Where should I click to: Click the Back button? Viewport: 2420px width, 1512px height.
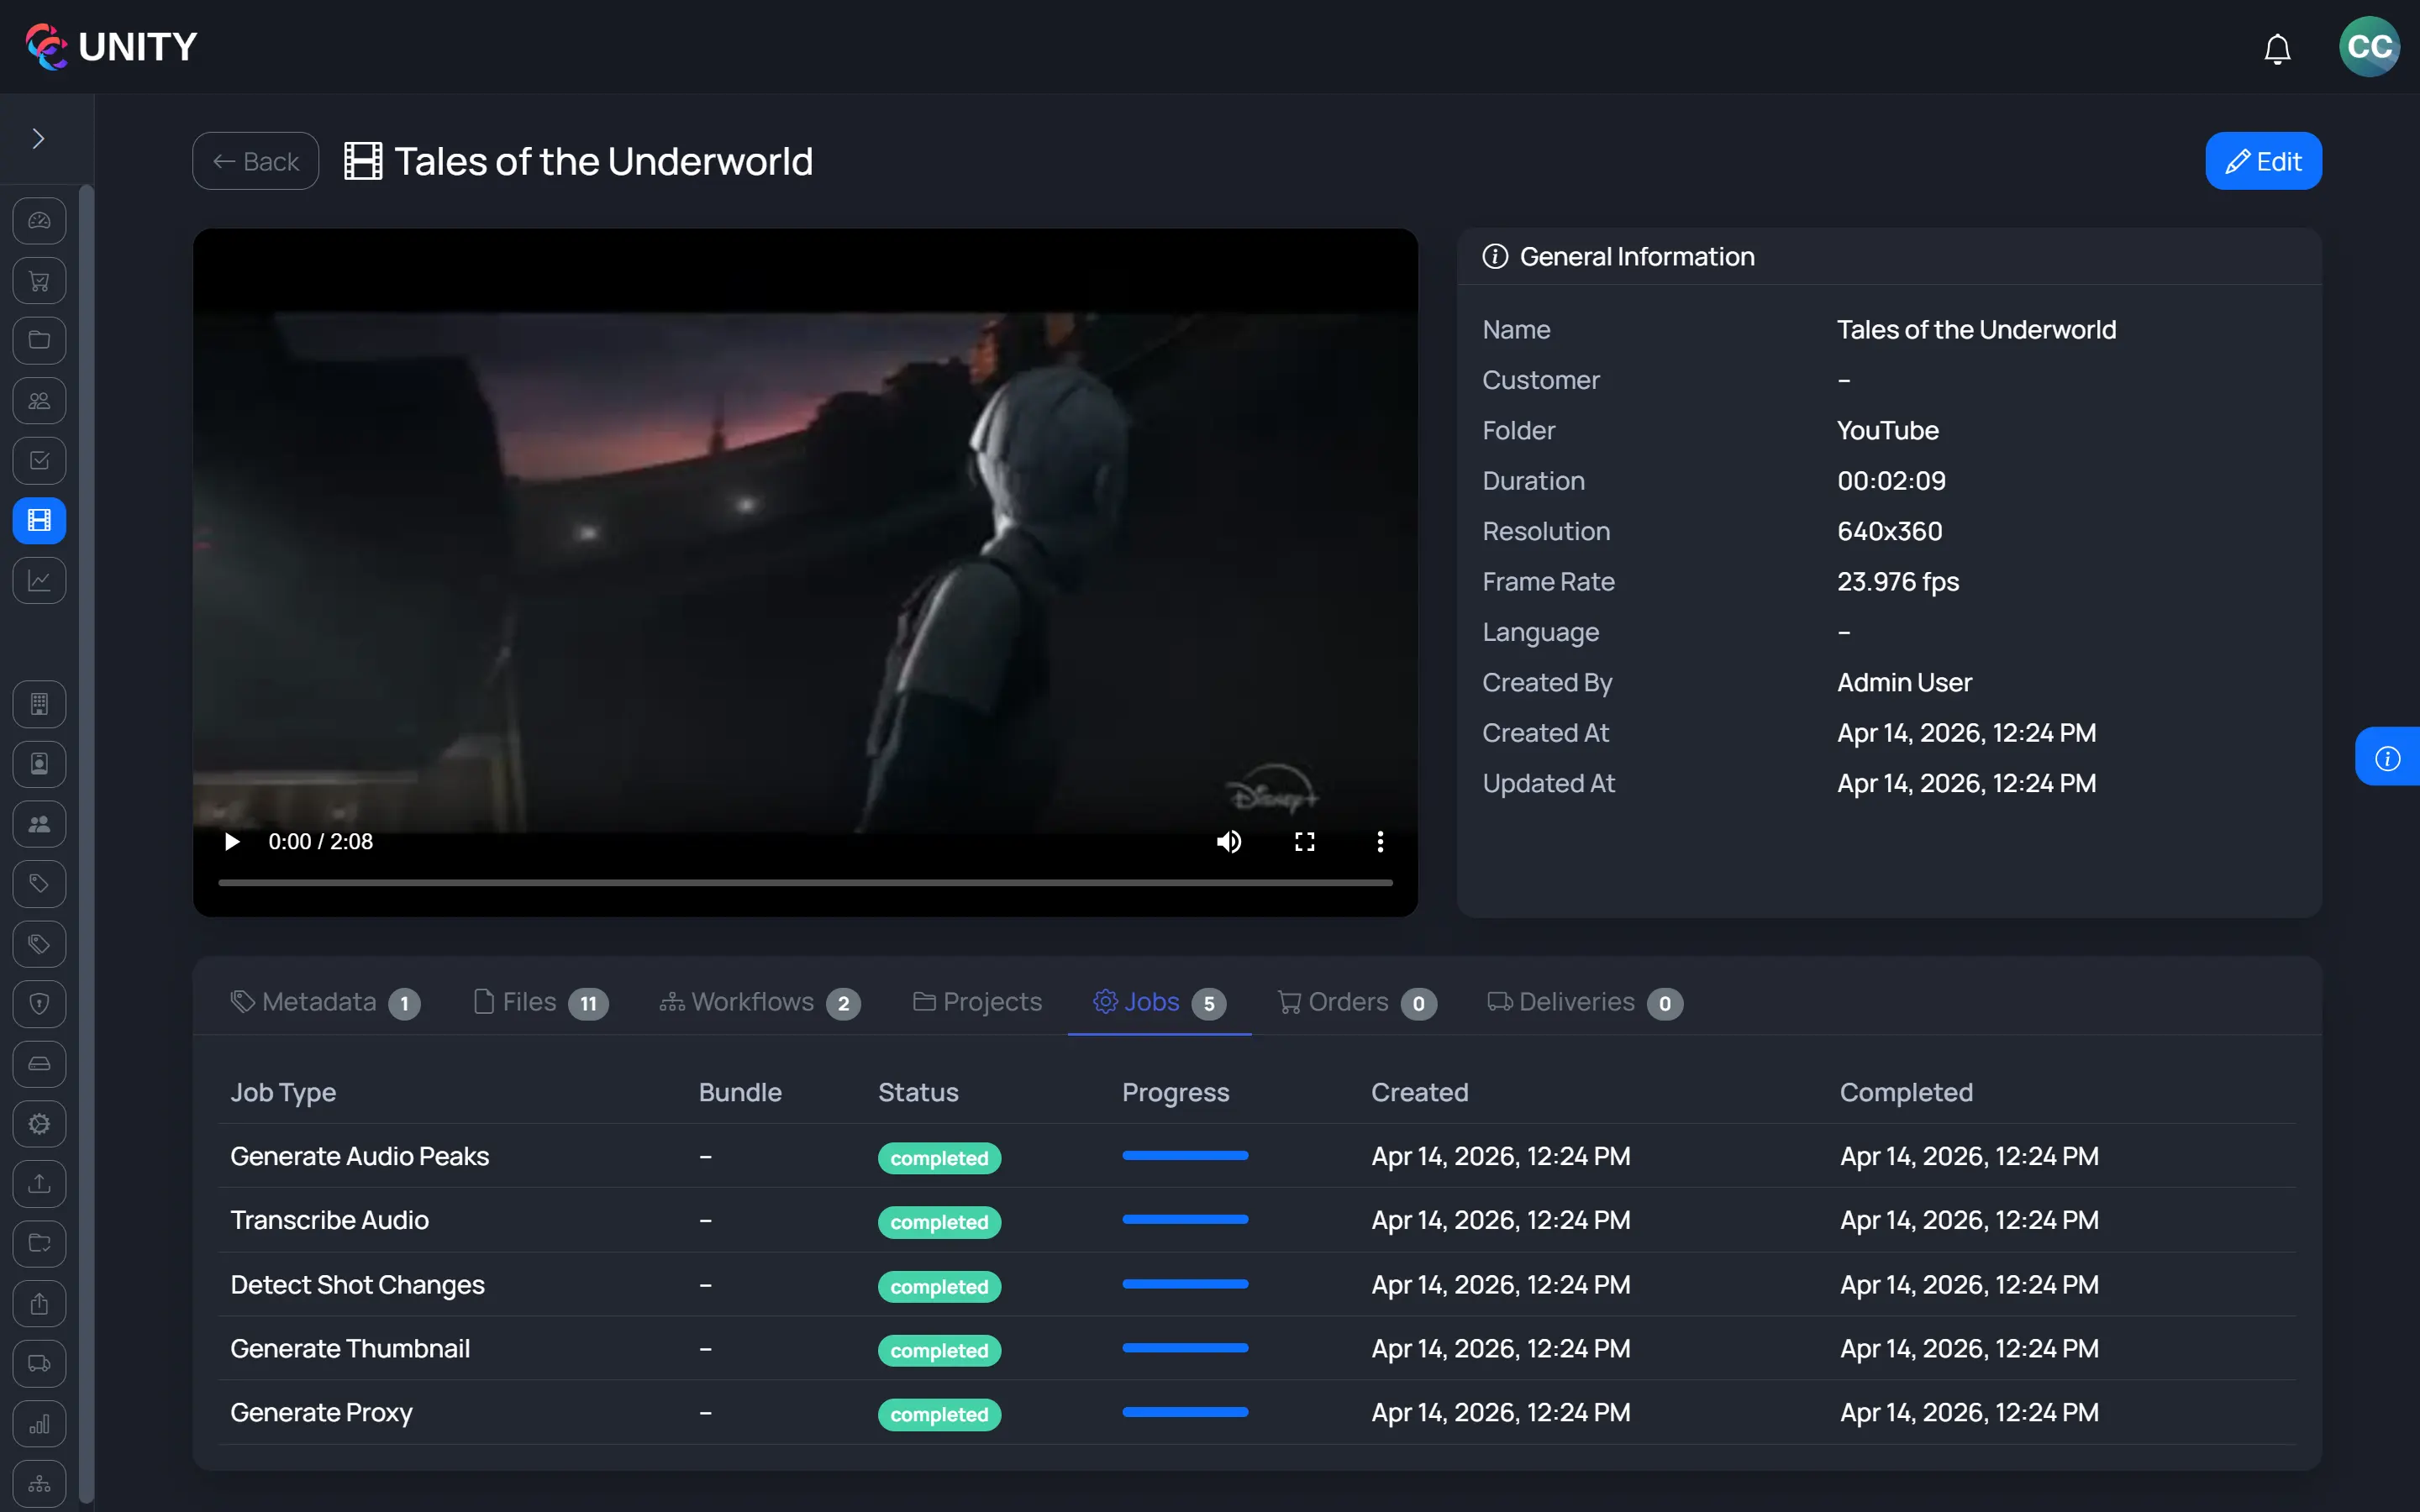tap(256, 161)
